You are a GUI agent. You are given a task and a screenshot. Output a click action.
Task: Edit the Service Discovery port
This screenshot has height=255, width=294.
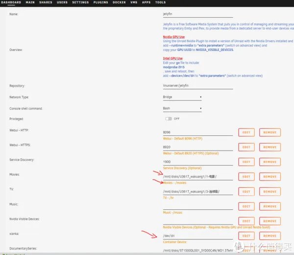pyautogui.click(x=246, y=162)
